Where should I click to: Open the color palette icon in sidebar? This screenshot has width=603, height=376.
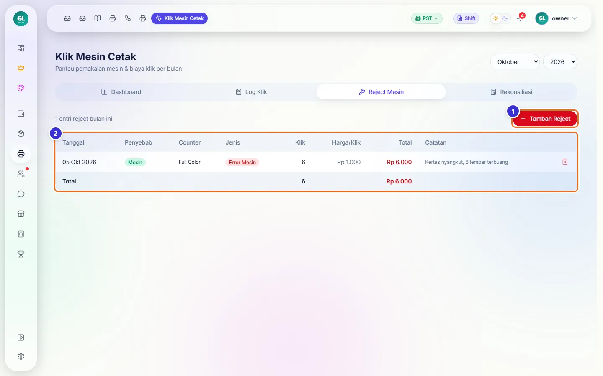pos(21,88)
